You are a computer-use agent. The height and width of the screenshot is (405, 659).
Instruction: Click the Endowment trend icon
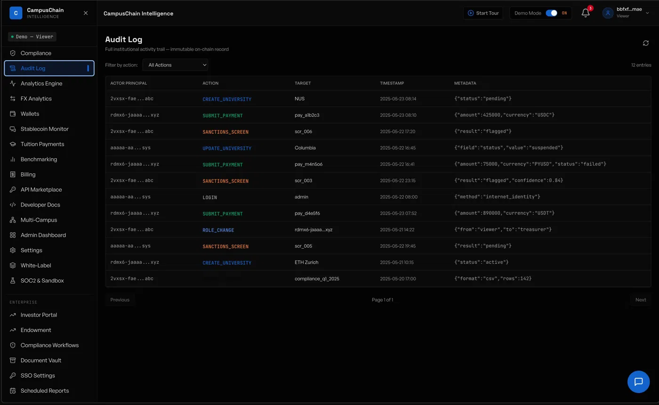click(x=13, y=330)
